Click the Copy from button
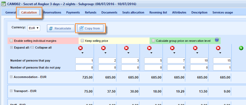Screen dimensions: 246x105 point(90,28)
